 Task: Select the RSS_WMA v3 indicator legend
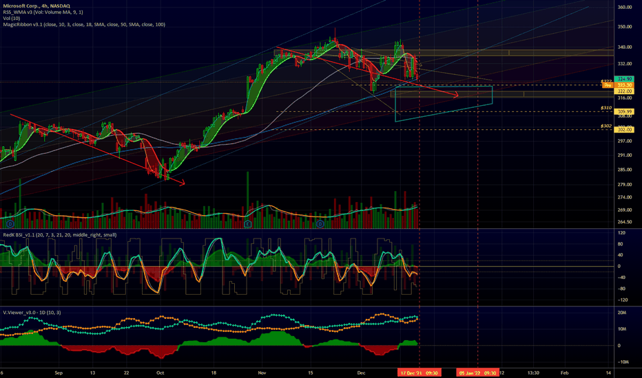(43, 12)
